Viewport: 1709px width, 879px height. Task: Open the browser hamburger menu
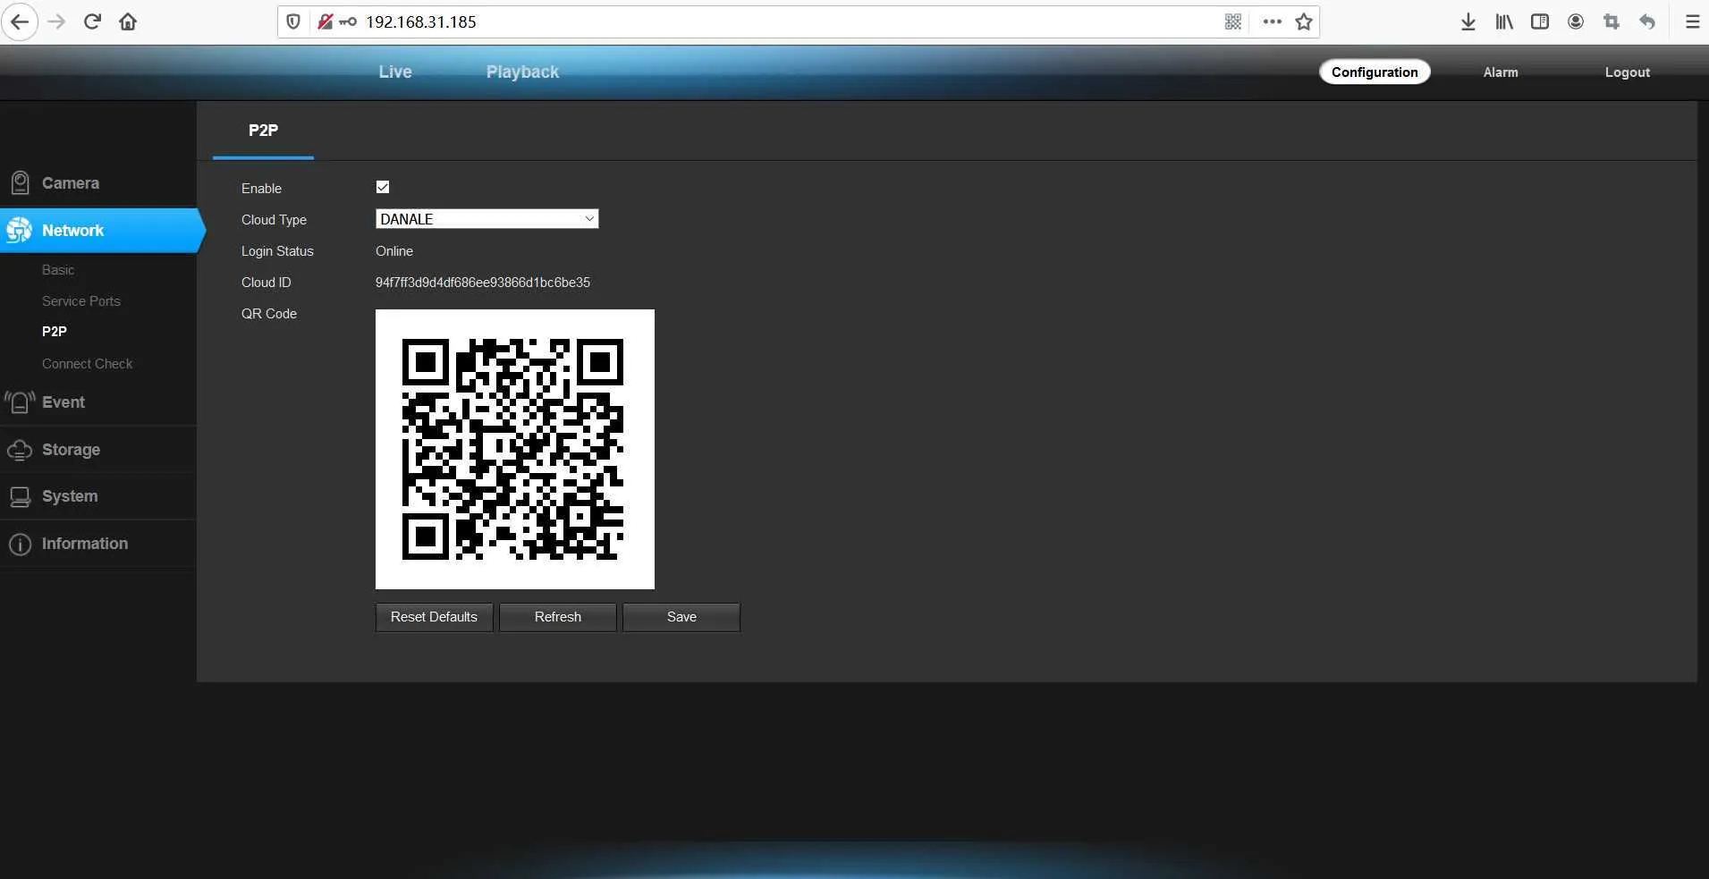coord(1692,21)
